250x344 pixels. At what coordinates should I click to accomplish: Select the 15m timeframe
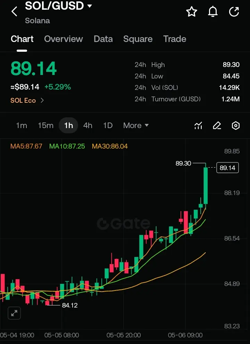pyautogui.click(x=45, y=126)
